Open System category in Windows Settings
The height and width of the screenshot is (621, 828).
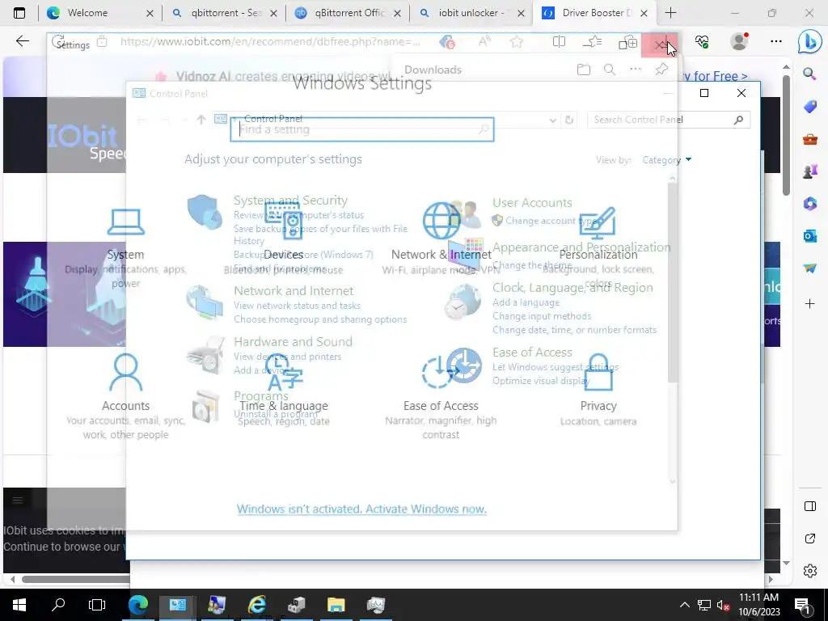(125, 248)
